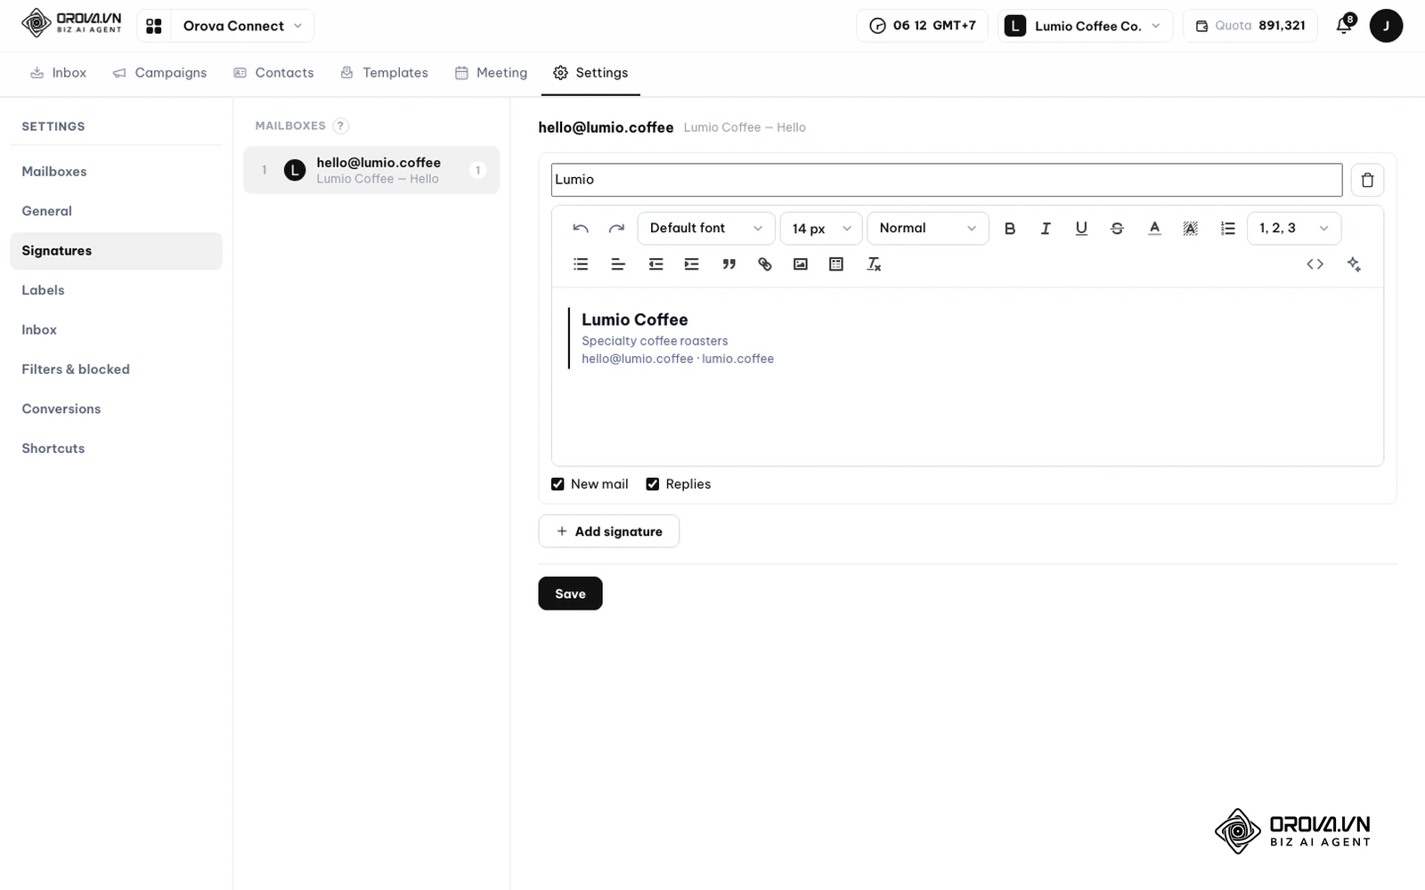Viewport: 1425px width, 890px height.
Task: Save the signature settings
Action: tap(570, 594)
